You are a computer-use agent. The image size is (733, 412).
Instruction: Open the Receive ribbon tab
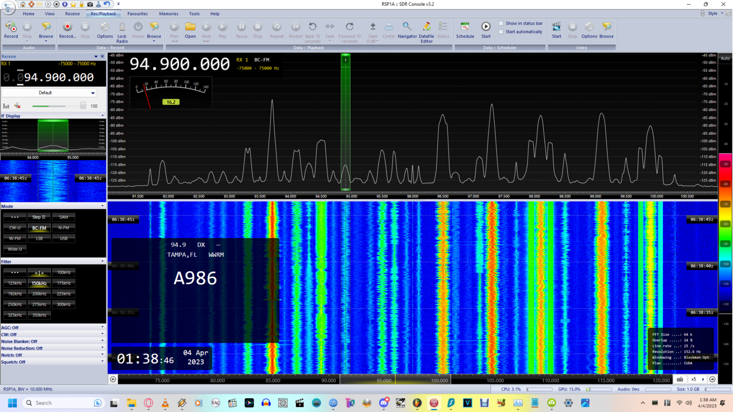coord(72,14)
